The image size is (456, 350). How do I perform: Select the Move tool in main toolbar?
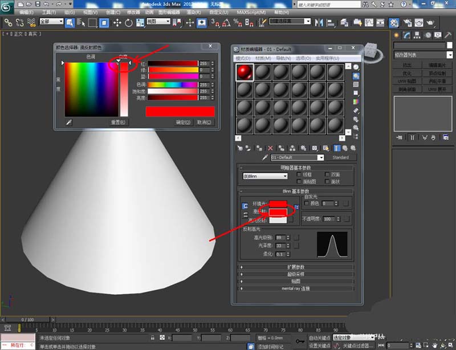tap(117, 23)
